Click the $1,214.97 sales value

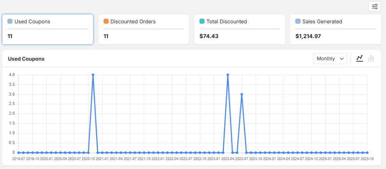[309, 36]
